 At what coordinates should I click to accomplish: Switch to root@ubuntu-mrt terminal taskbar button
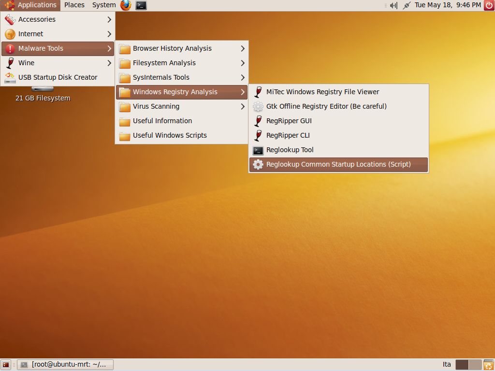point(65,365)
